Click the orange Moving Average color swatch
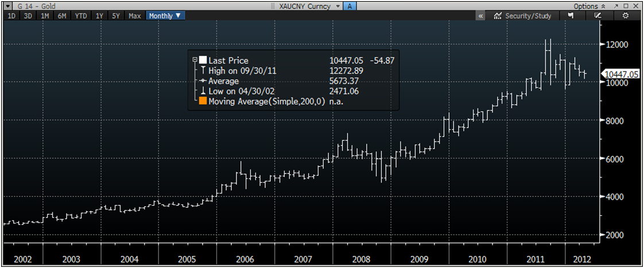Image resolution: width=644 pixels, height=268 pixels. point(203,102)
